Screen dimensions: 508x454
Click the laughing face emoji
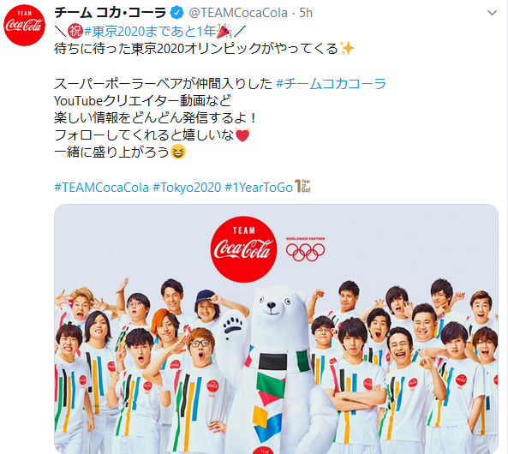(178, 152)
